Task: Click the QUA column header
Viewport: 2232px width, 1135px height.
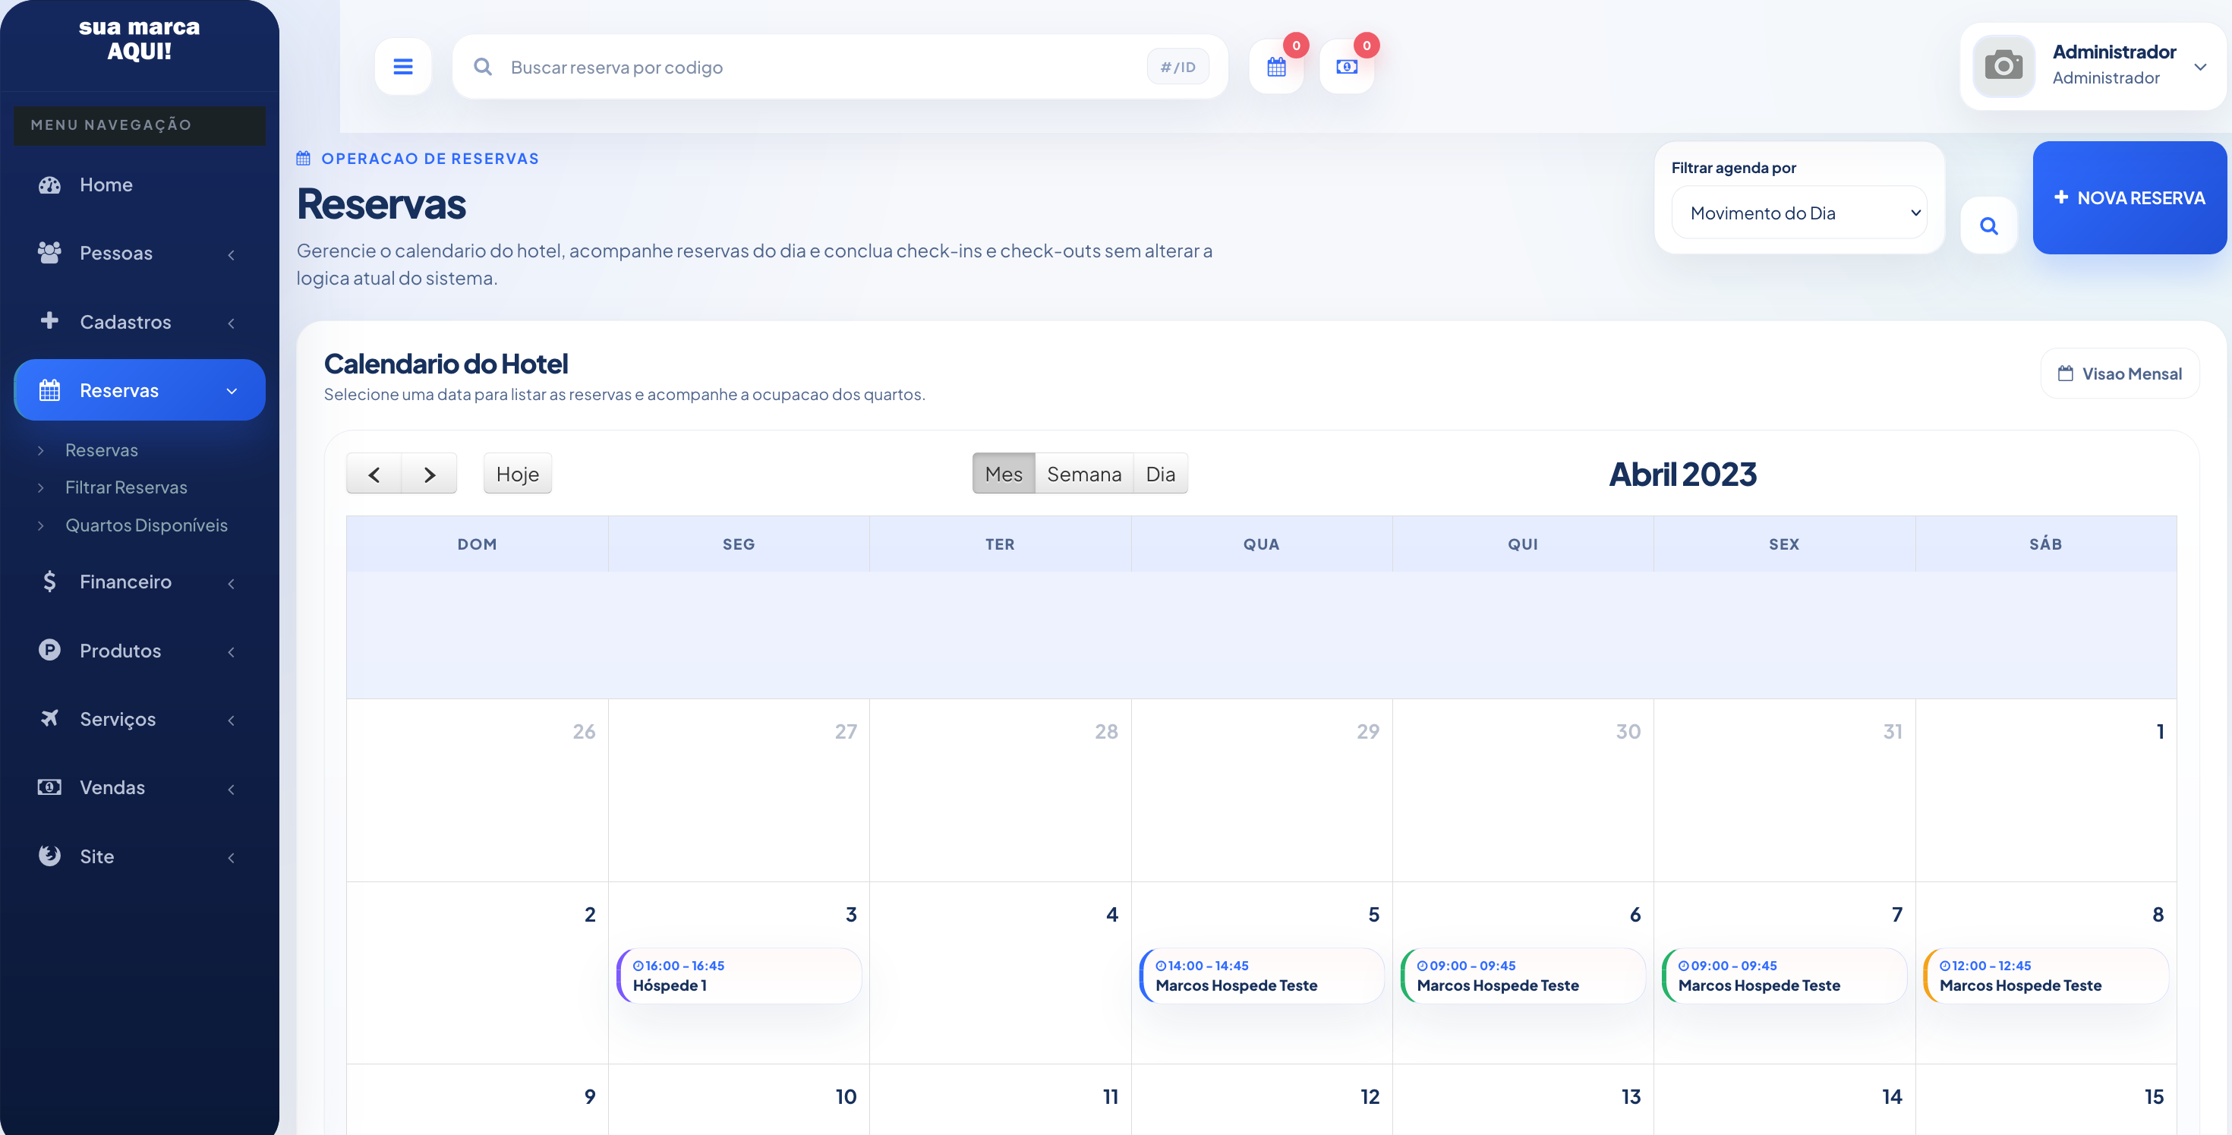Action: tap(1262, 544)
